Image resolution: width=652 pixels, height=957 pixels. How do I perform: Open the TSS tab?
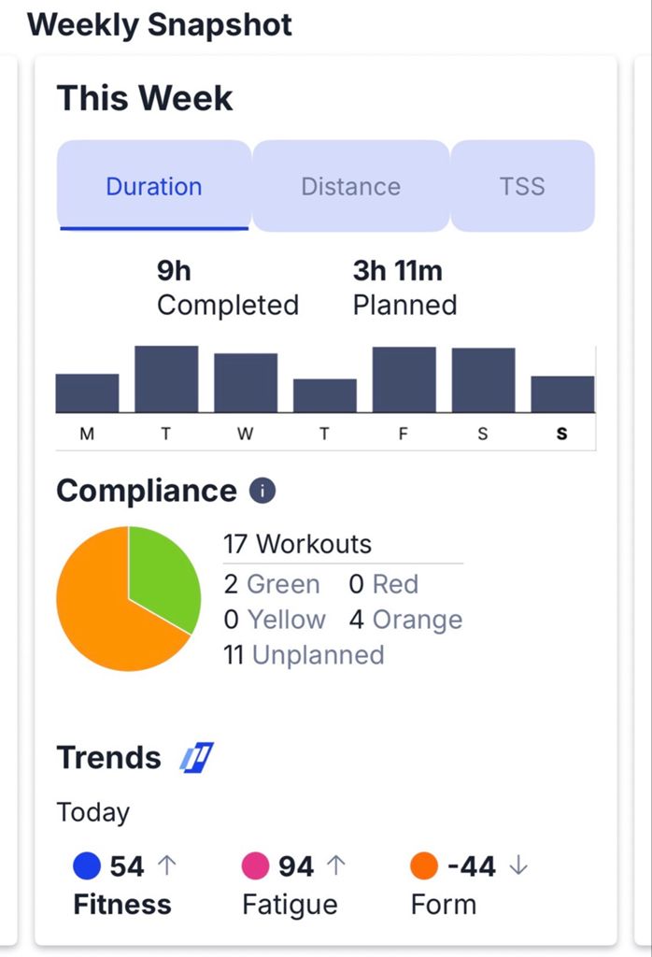click(x=522, y=186)
